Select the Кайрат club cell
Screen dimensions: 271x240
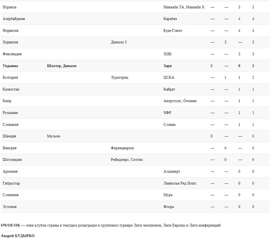169,89
